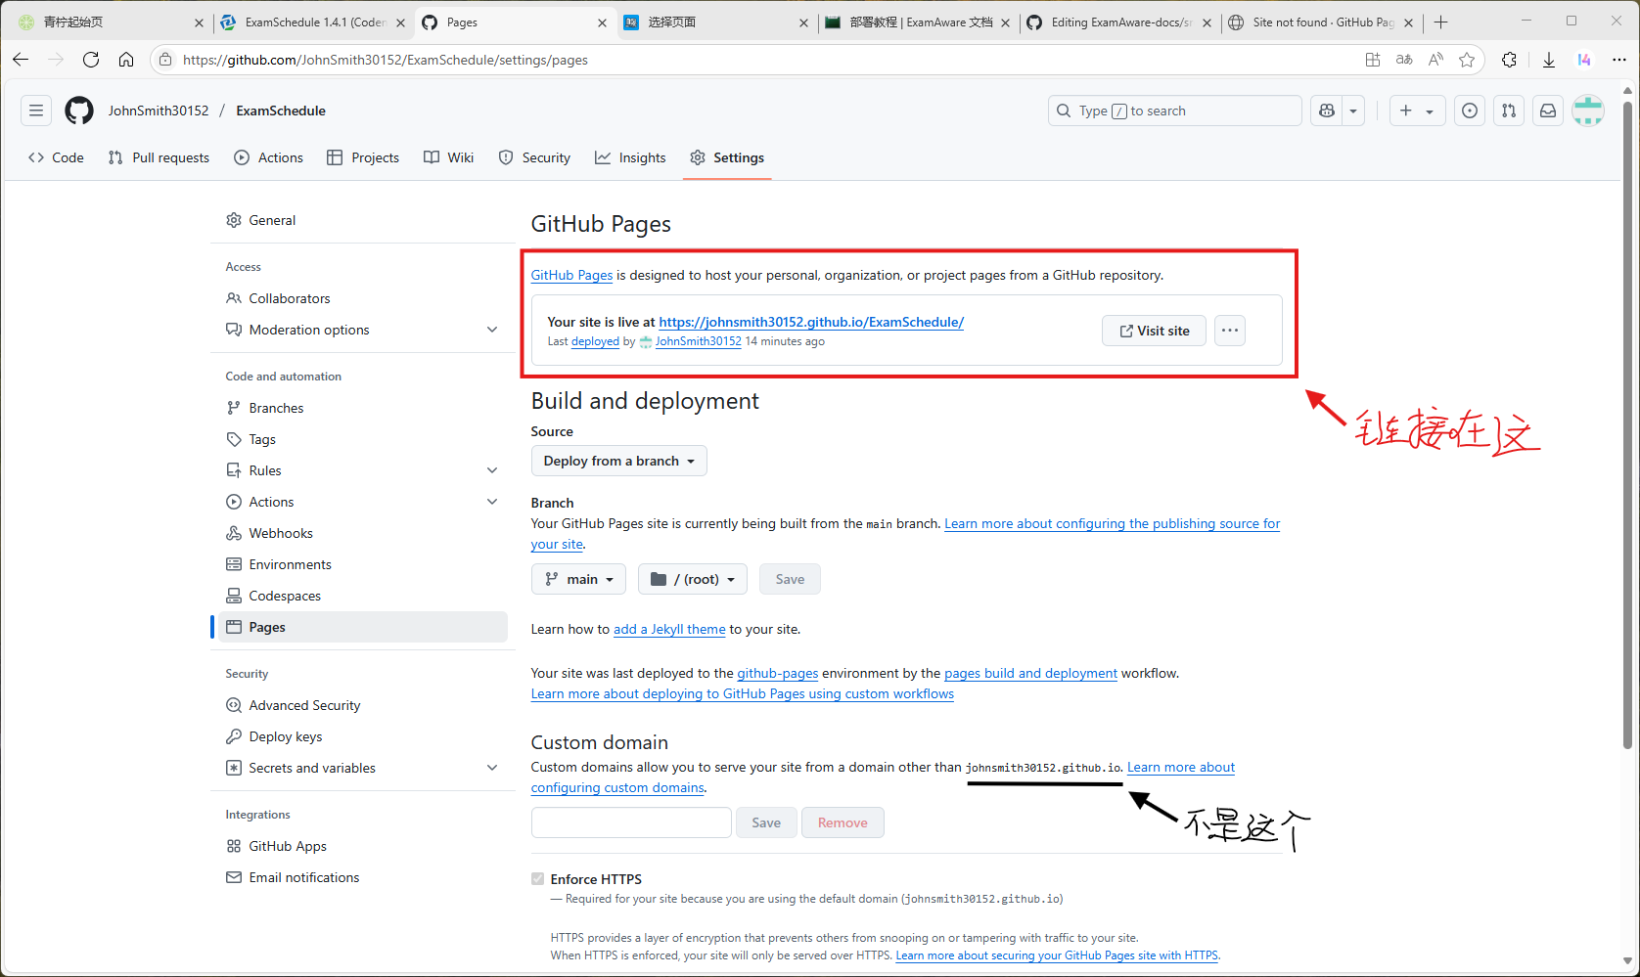Image resolution: width=1640 pixels, height=977 pixels.
Task: Open the github-pages environment link
Action: (x=777, y=673)
